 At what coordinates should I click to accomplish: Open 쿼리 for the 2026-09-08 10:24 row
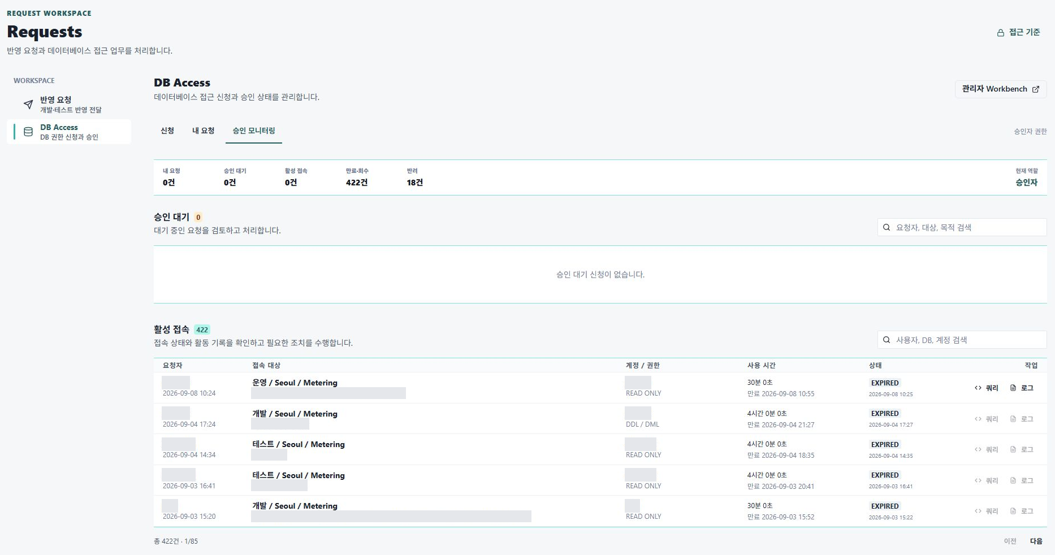coord(987,388)
